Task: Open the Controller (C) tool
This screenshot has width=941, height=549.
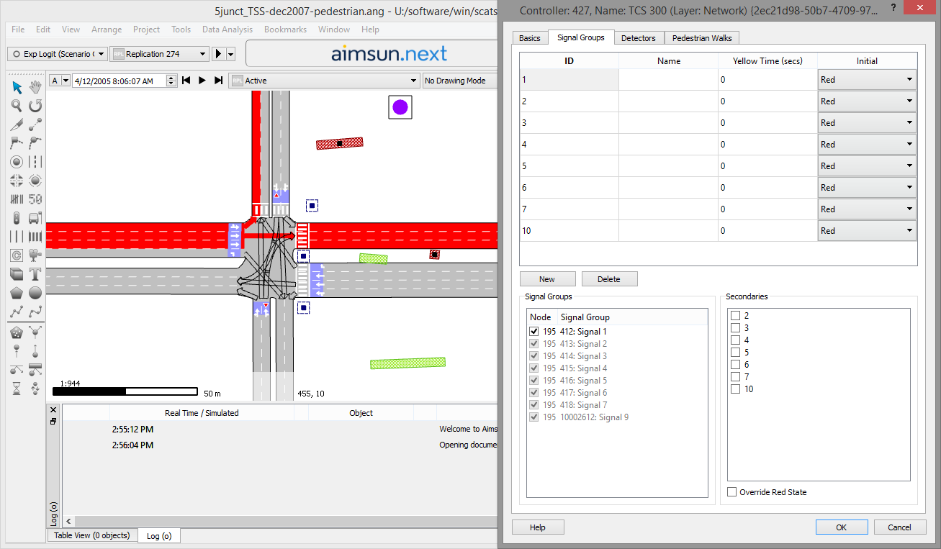Action: pyautogui.click(x=17, y=255)
